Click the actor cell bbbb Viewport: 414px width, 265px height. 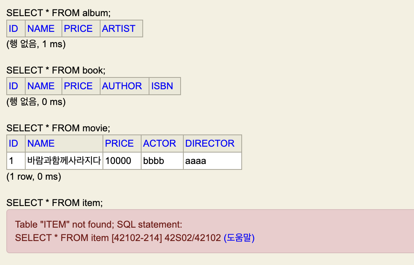(162, 160)
